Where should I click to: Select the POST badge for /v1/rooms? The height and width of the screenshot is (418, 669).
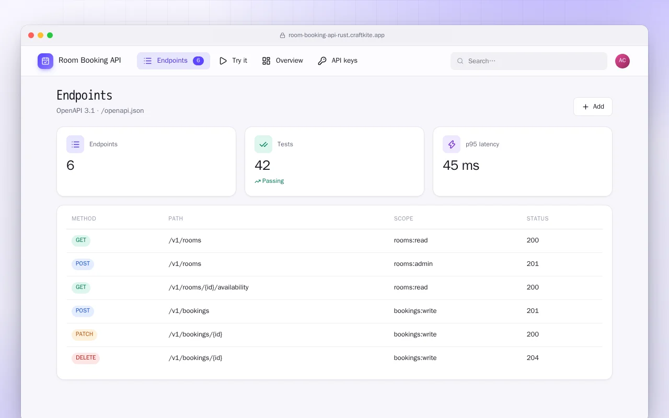pyautogui.click(x=83, y=264)
